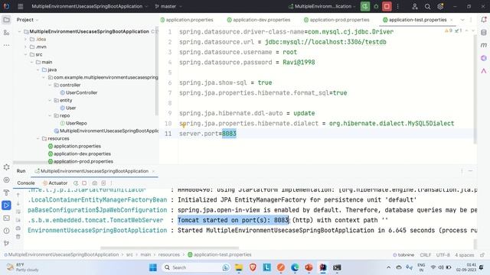490x275 pixels.
Task: Open the Terminal tool window icon
Action: [6, 218]
